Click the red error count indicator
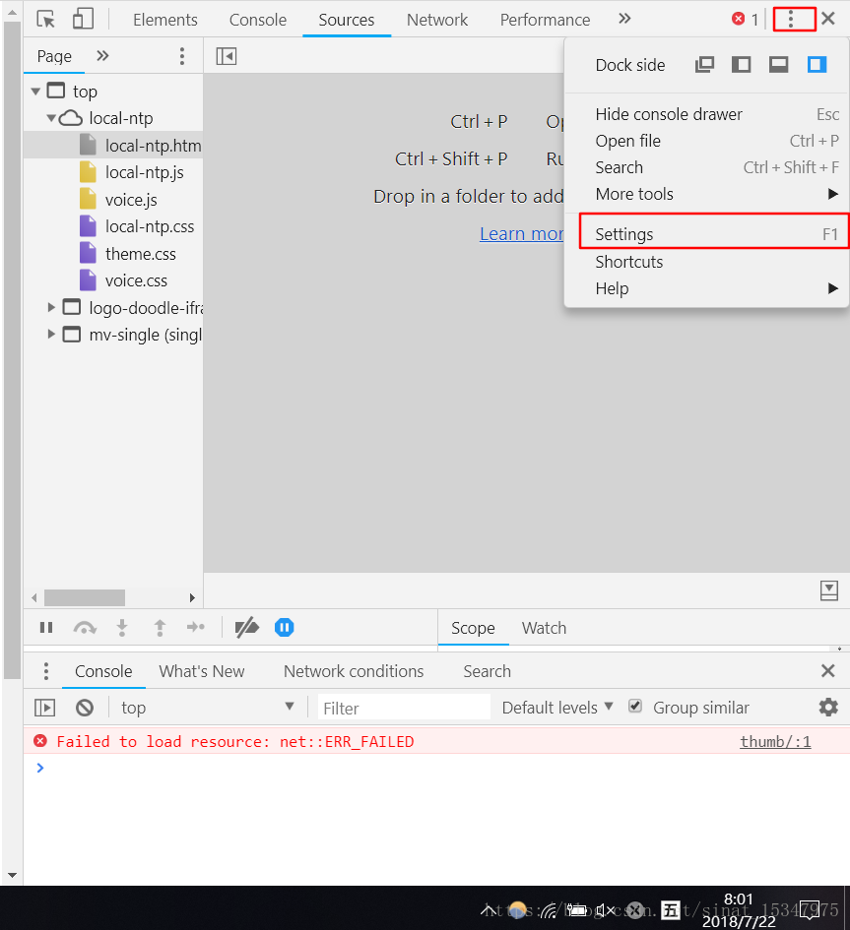This screenshot has width=850, height=930. pyautogui.click(x=745, y=19)
